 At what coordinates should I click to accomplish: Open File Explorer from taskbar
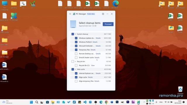[x=53, y=102]
